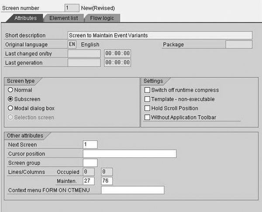262x212 pixels.
Task: Check Template - non-executable option
Action: click(147, 99)
